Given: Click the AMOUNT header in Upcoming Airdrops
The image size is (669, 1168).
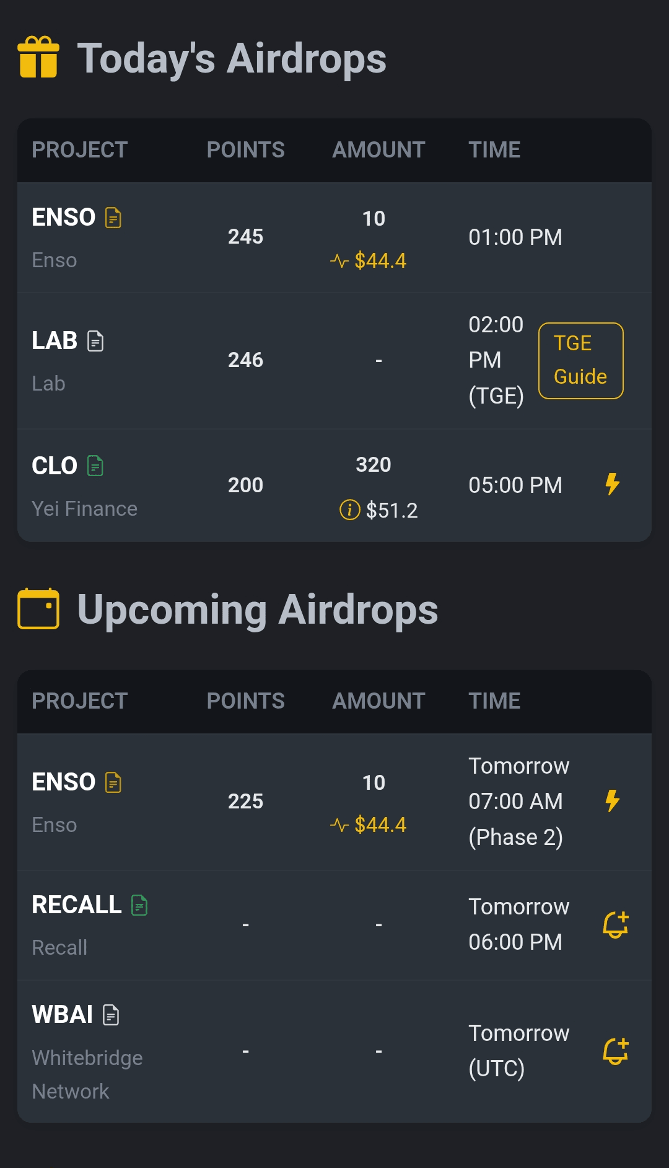Looking at the screenshot, I should coord(378,701).
